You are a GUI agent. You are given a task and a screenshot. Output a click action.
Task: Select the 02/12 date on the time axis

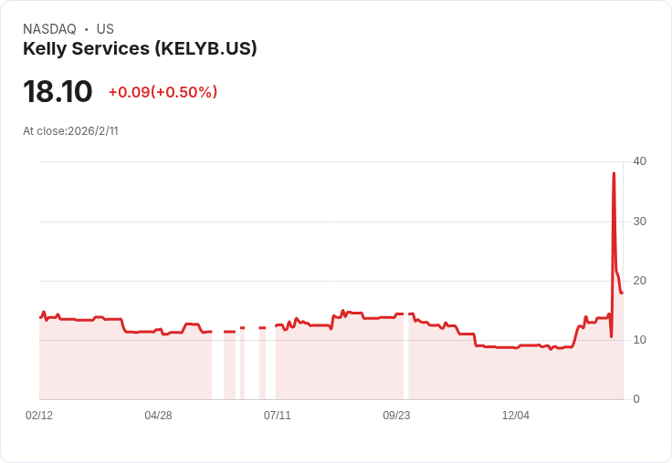pos(39,416)
